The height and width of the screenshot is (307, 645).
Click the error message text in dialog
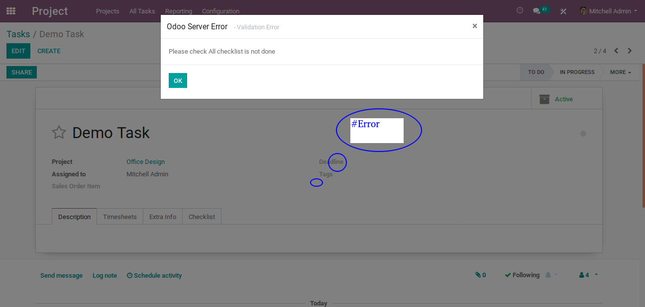tap(222, 52)
